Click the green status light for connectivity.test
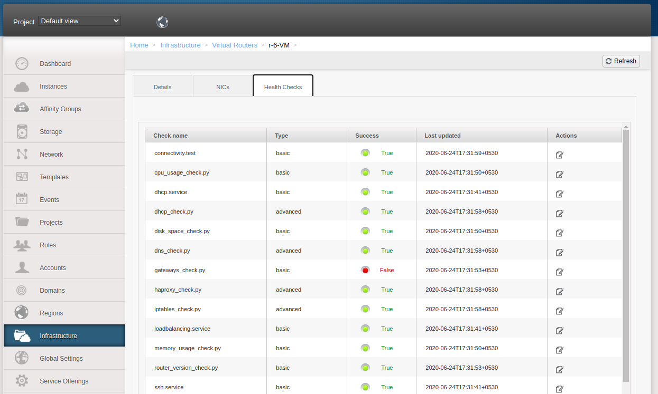 click(365, 153)
